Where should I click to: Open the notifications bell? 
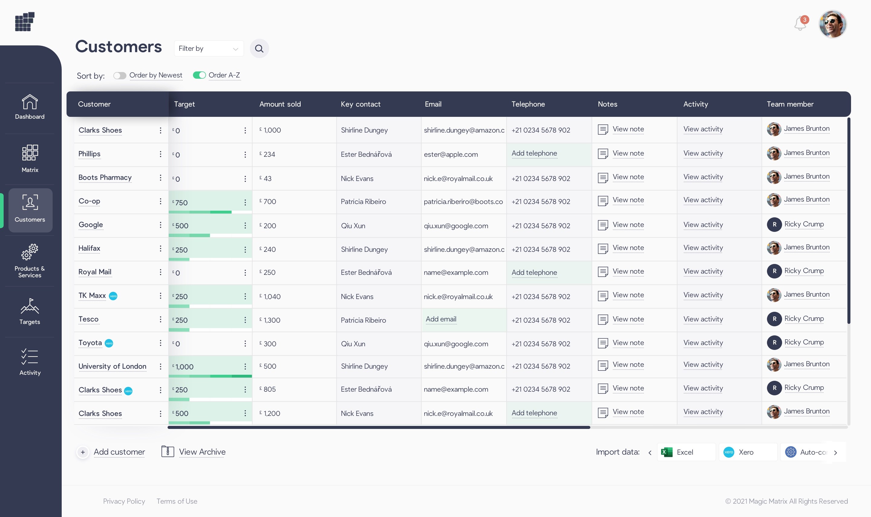point(800,24)
